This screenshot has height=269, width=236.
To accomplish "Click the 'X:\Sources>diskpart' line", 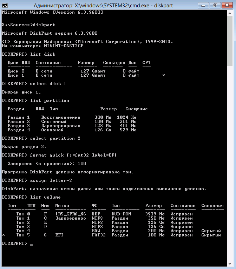I will (28, 25).
